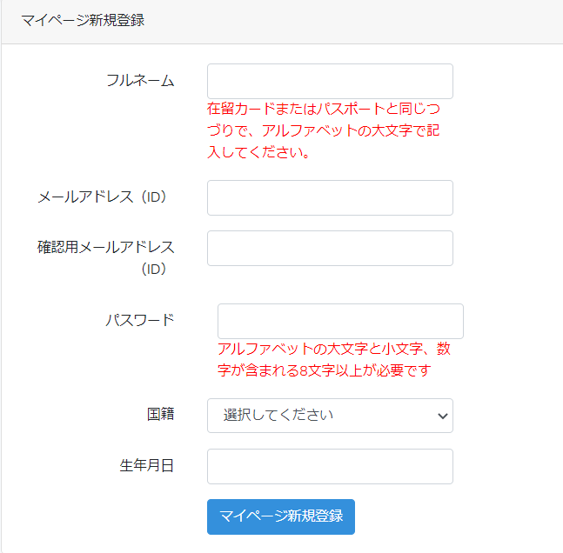Click the マイページ新規登録 header title
This screenshot has width=563, height=553.
[83, 20]
